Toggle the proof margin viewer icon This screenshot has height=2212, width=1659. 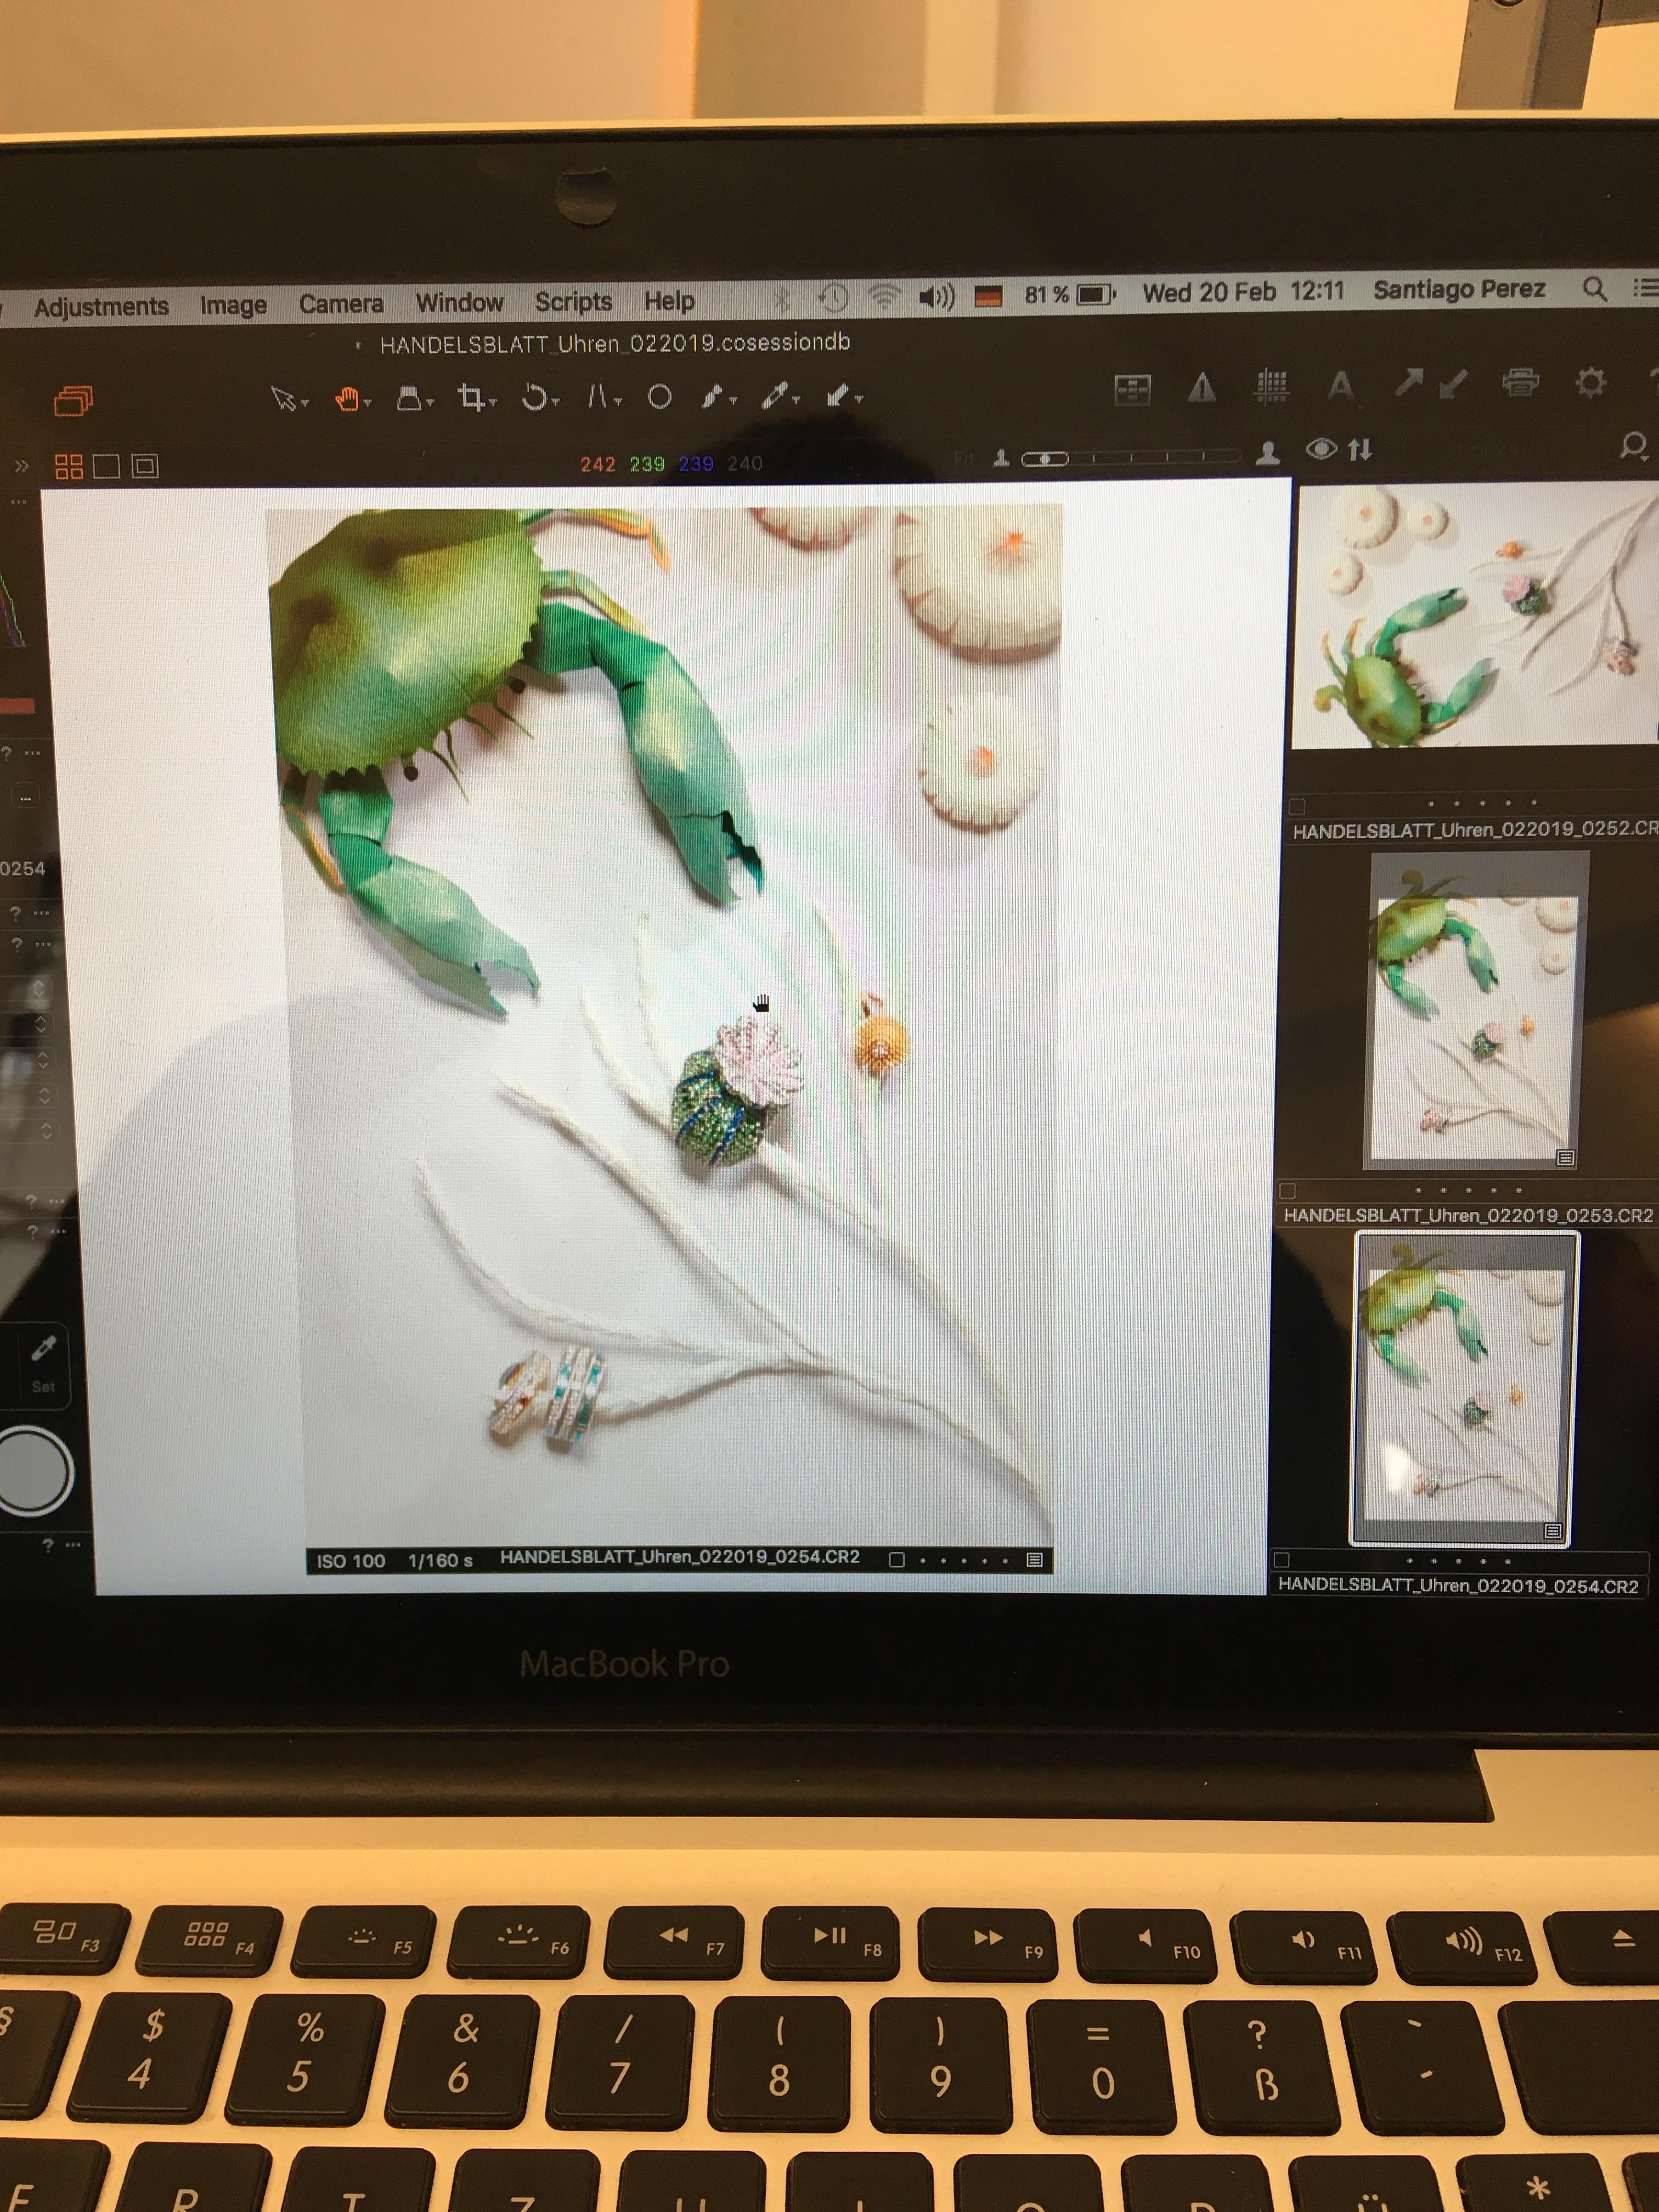pyautogui.click(x=145, y=466)
